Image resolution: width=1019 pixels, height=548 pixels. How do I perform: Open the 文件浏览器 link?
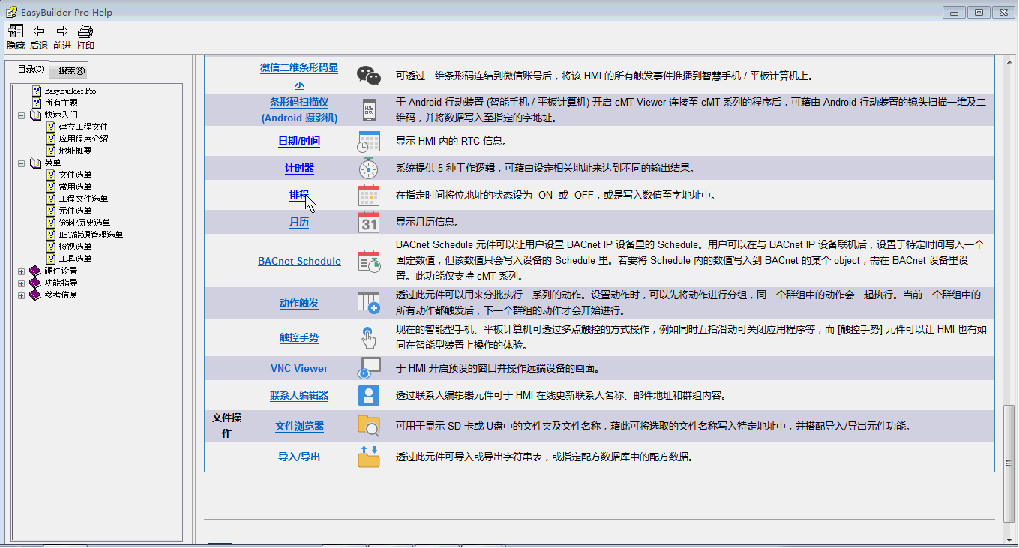tap(299, 426)
